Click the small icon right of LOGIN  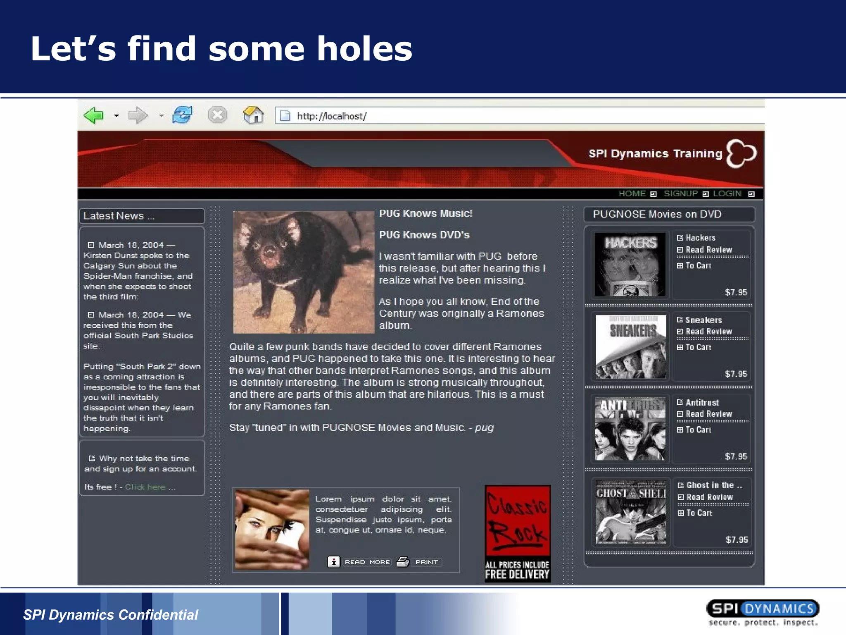click(x=751, y=194)
